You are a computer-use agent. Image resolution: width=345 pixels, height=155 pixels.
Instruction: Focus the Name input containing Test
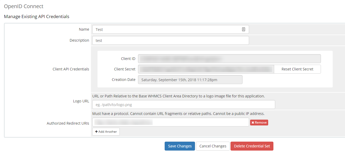point(170,29)
